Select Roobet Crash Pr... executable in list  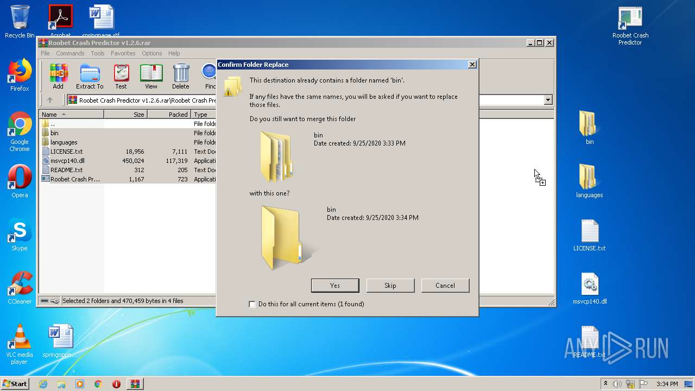[128, 179]
